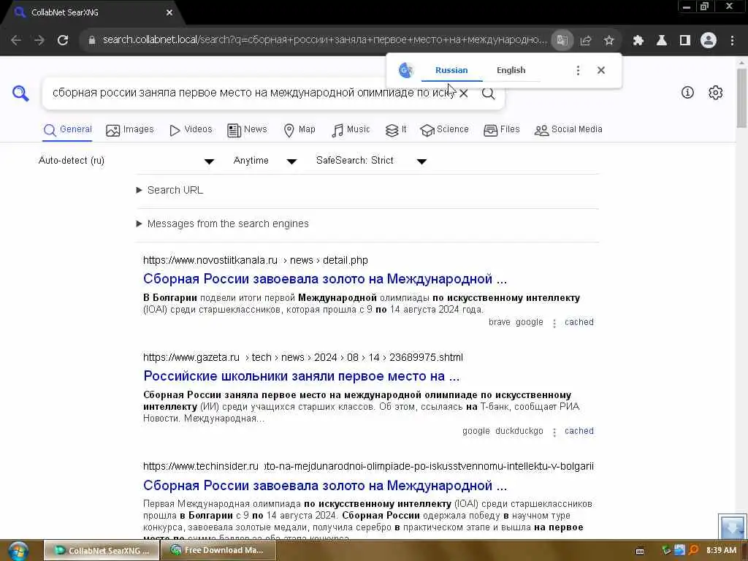Open 'Российские школьники заняли первое место' link
Screen dimensions: 748x561
(x=301, y=376)
